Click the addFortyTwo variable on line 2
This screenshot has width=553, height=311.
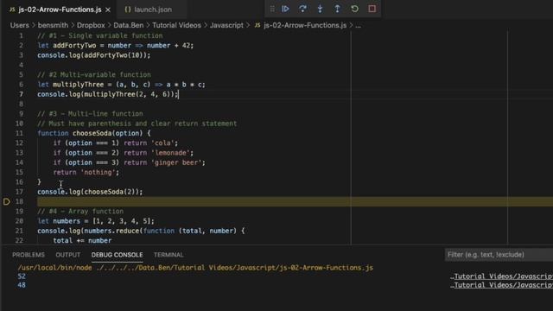74,46
